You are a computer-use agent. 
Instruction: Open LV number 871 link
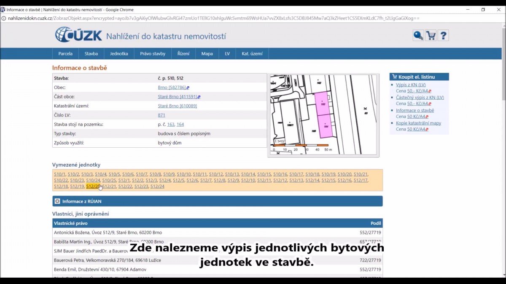[x=161, y=115]
